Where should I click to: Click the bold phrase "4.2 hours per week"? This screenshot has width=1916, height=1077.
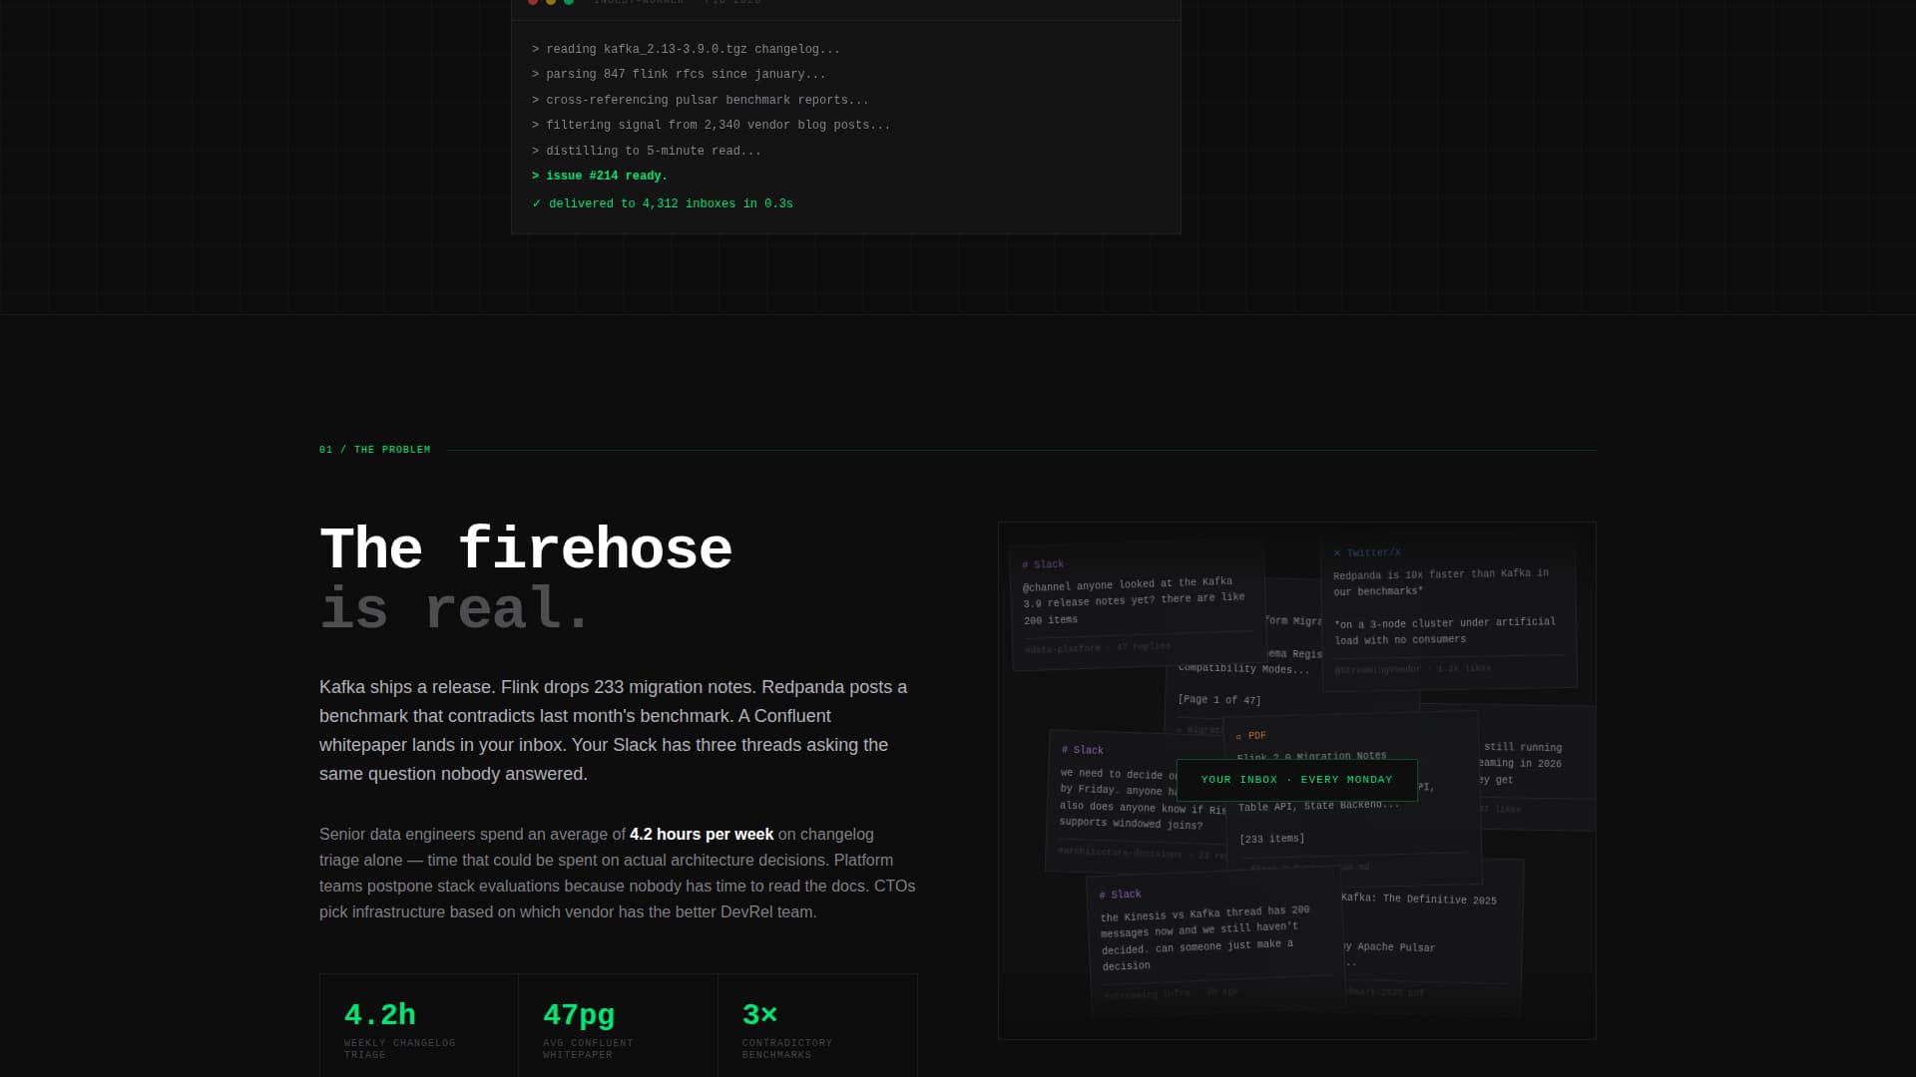click(702, 835)
